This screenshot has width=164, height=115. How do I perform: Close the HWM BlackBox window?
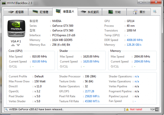tap(156, 2)
